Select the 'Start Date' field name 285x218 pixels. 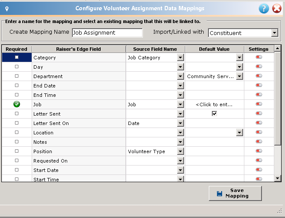point(46,170)
